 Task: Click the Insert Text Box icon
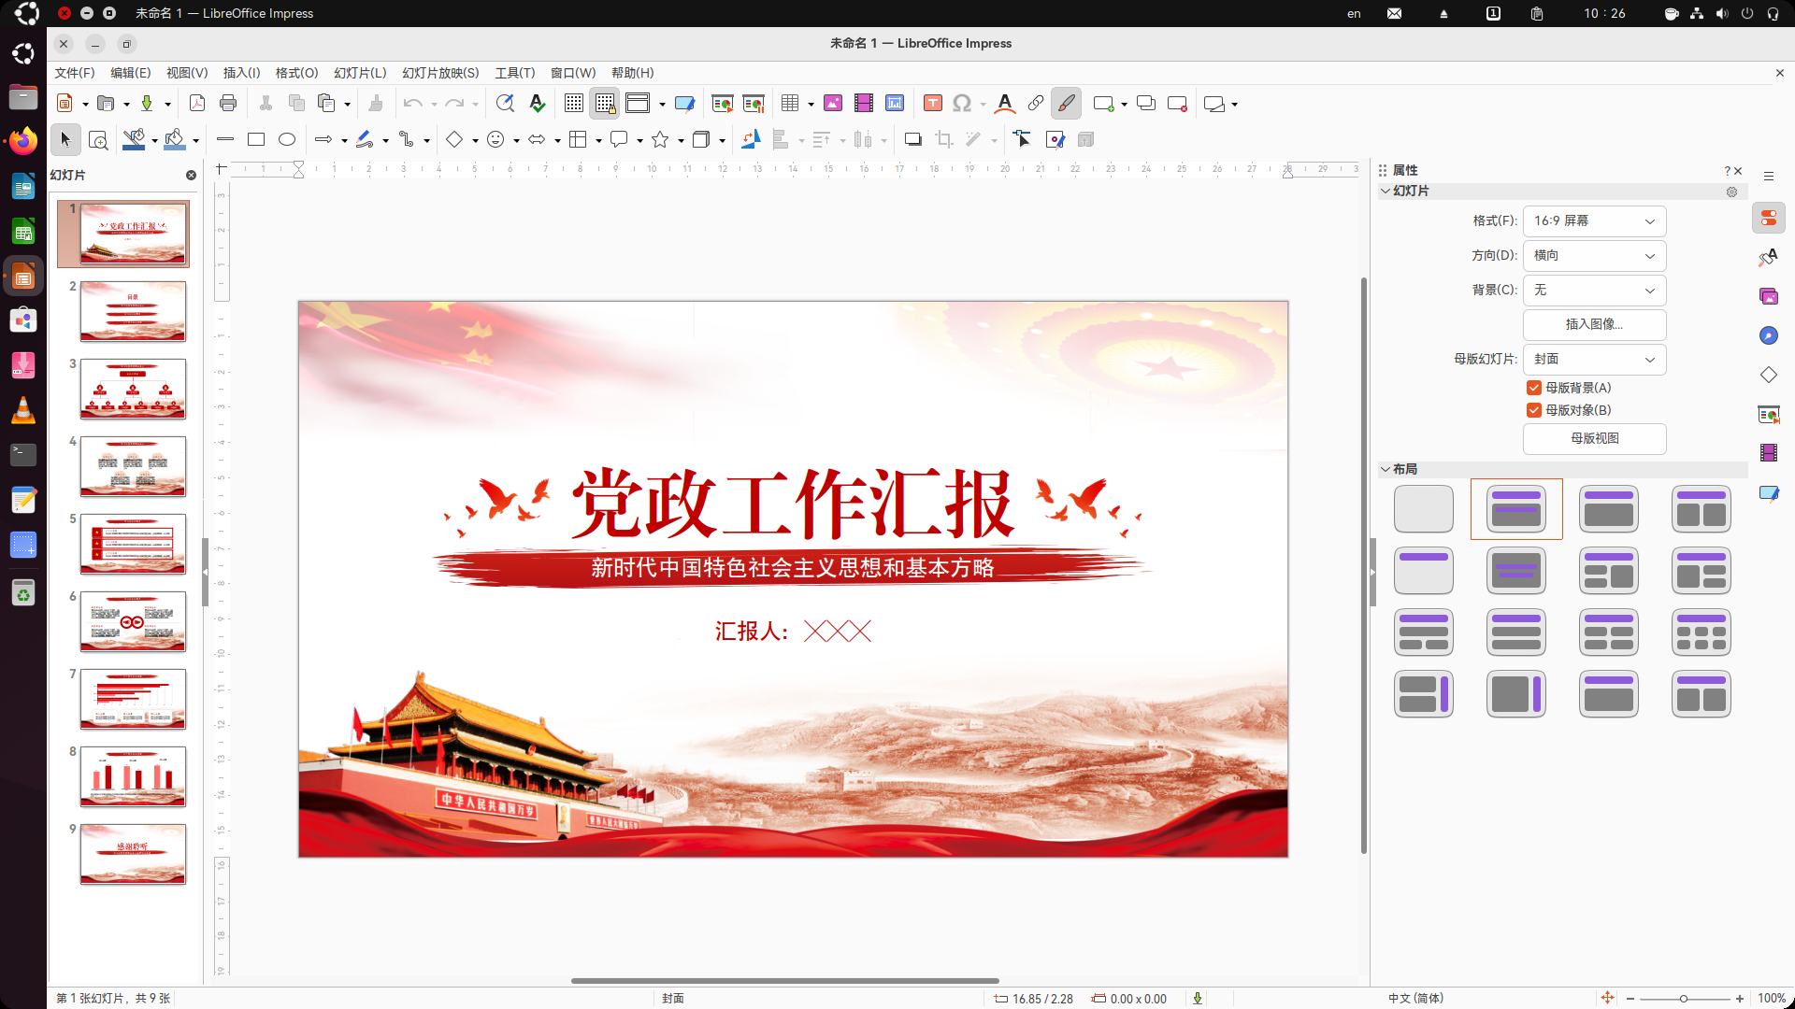coord(933,104)
